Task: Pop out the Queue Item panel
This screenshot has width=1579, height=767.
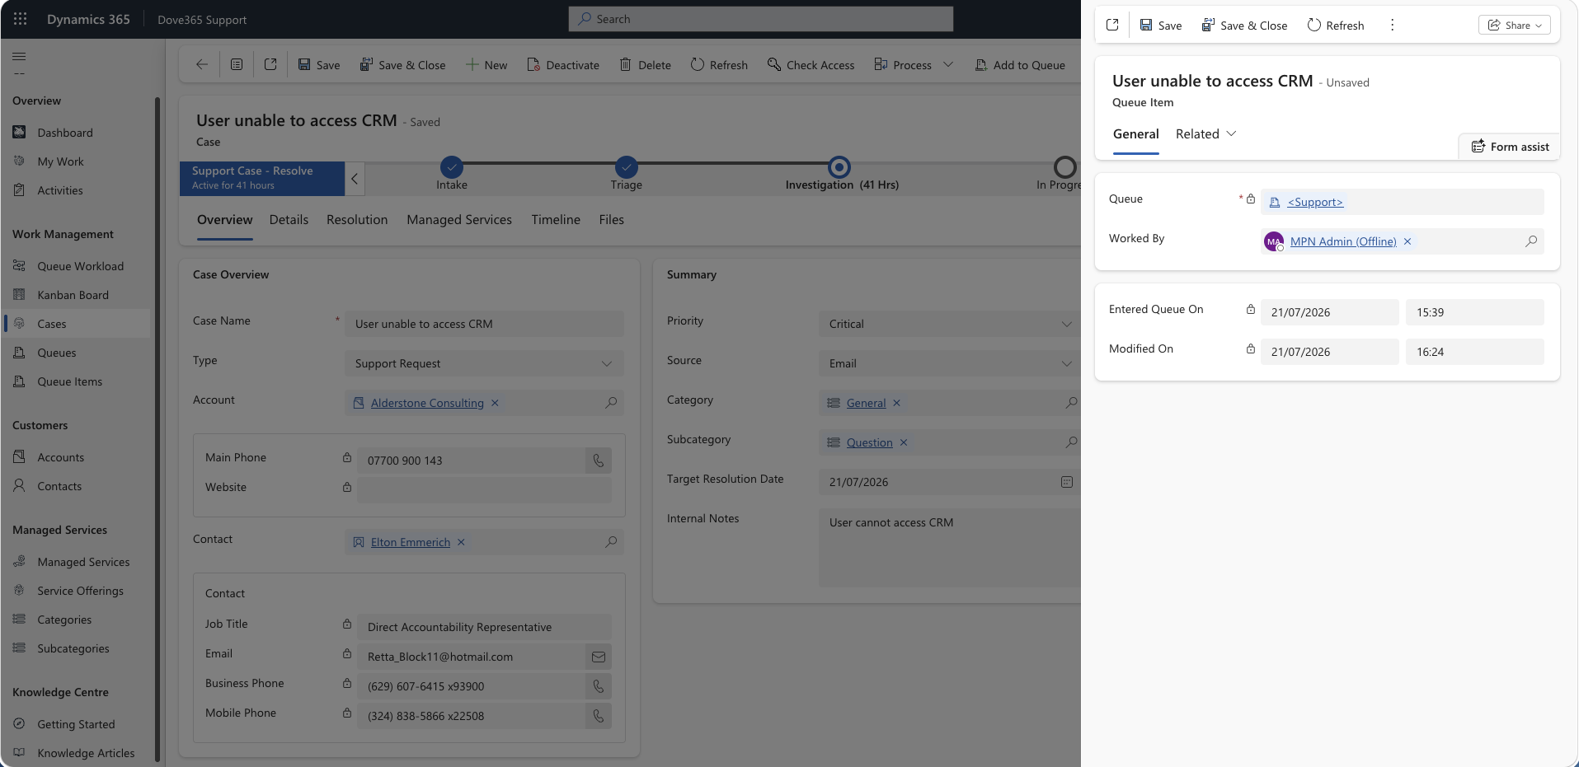Action: 1112,25
